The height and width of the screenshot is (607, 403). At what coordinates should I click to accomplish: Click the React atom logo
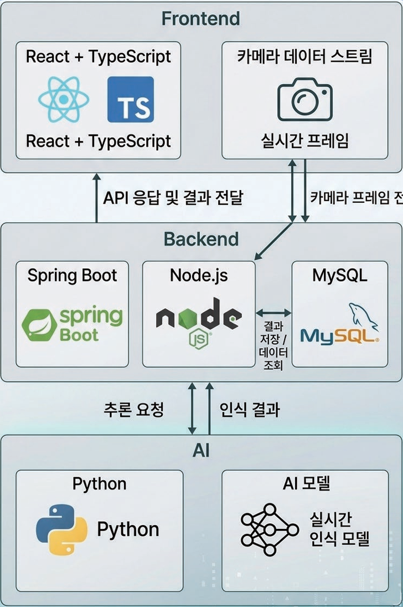pos(64,99)
